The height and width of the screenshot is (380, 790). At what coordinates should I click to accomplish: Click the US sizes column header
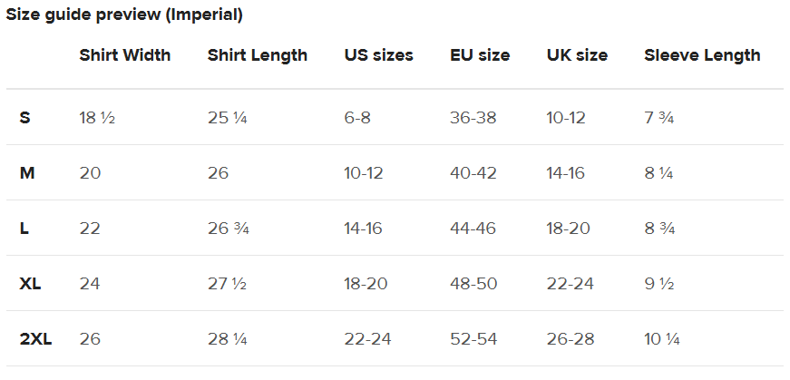point(379,55)
